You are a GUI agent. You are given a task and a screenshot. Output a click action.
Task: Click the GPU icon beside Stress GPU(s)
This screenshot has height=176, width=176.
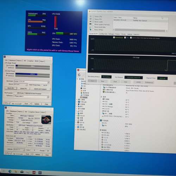(x=90, y=30)
